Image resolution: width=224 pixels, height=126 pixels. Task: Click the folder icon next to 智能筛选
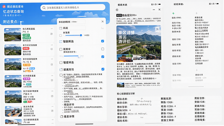click(61, 41)
